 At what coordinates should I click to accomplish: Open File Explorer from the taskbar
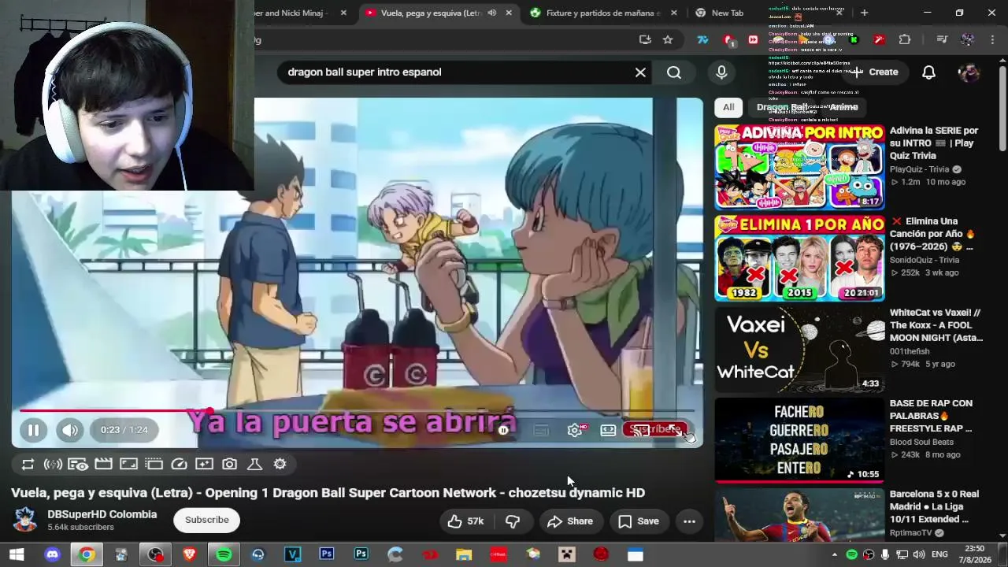[464, 554]
